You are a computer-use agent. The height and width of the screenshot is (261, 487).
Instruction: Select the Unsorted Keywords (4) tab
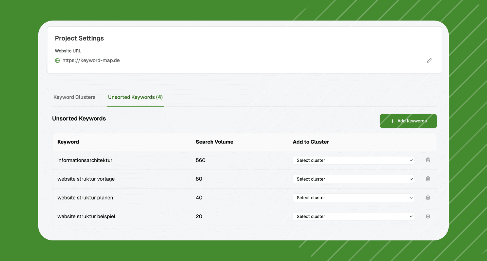click(x=135, y=97)
